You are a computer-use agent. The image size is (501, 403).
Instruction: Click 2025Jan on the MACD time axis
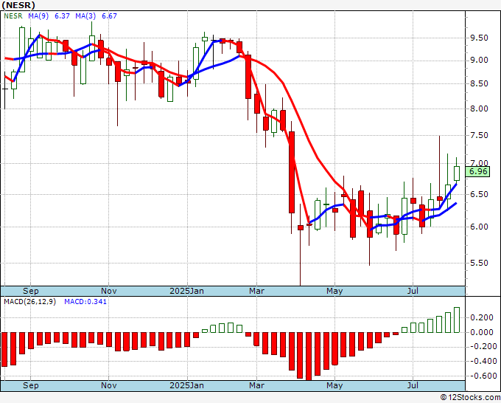pos(186,385)
